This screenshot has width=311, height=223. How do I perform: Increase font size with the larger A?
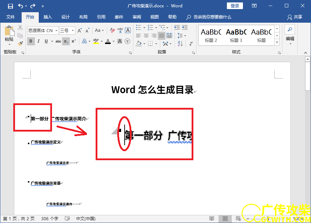point(80,30)
